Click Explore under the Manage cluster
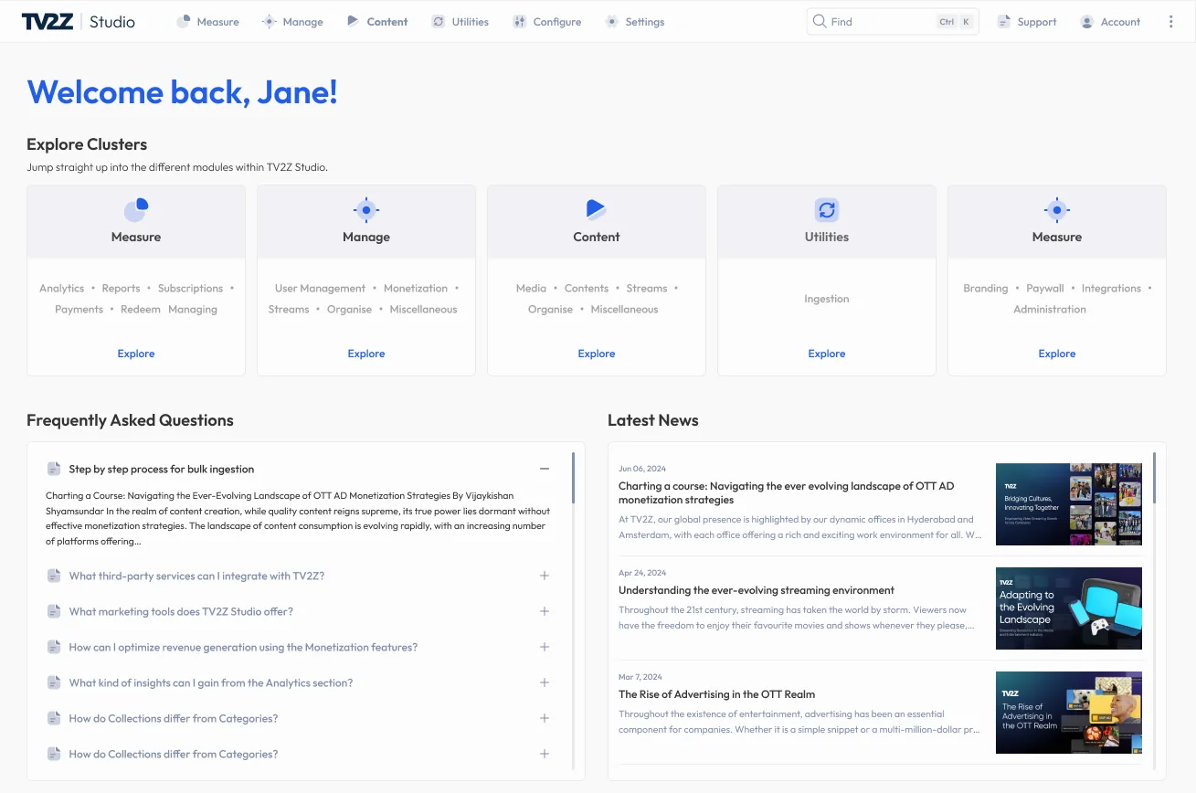Screen dimensions: 1196x793 tap(365, 354)
